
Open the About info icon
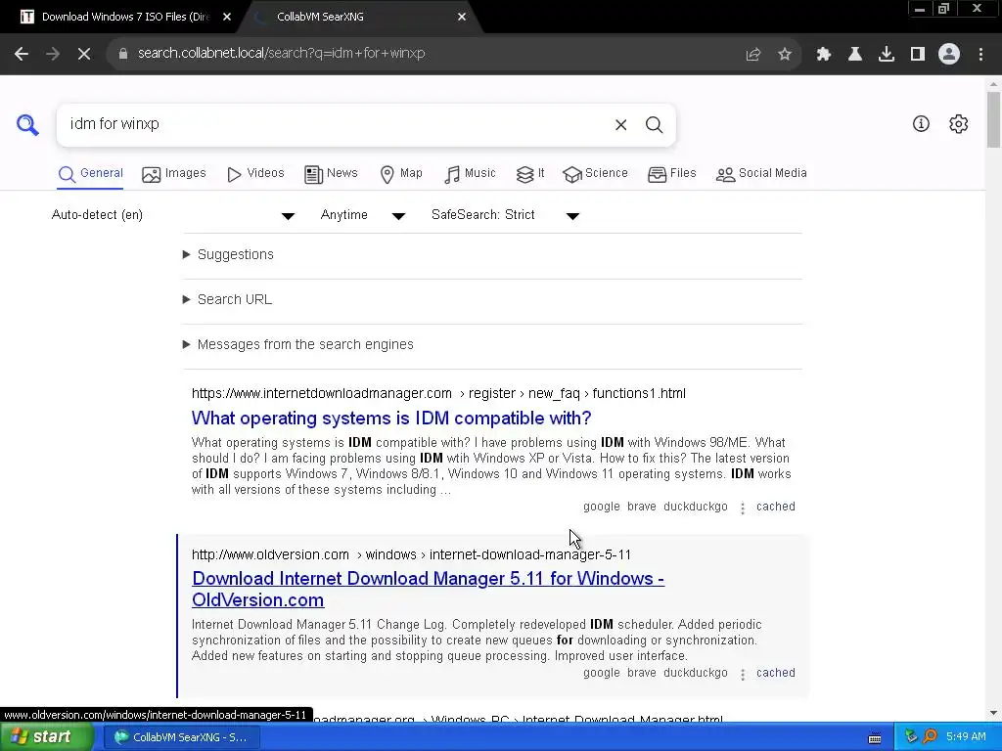point(921,124)
